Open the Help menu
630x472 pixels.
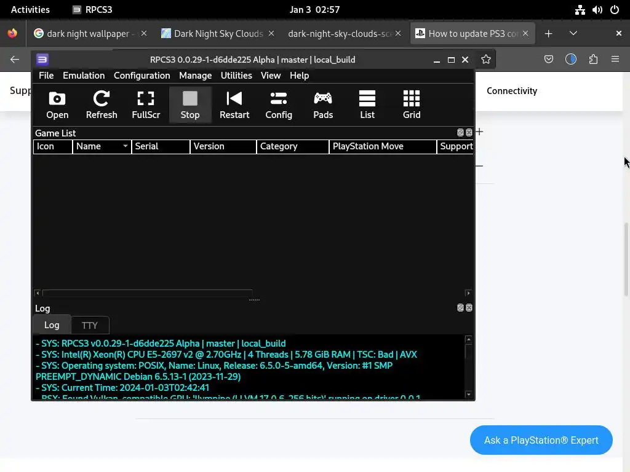(x=300, y=76)
